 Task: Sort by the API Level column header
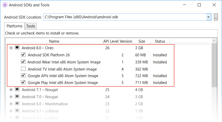click(x=111, y=41)
